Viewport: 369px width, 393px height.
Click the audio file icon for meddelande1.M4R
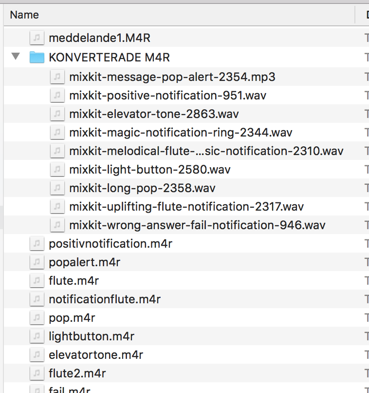[37, 38]
